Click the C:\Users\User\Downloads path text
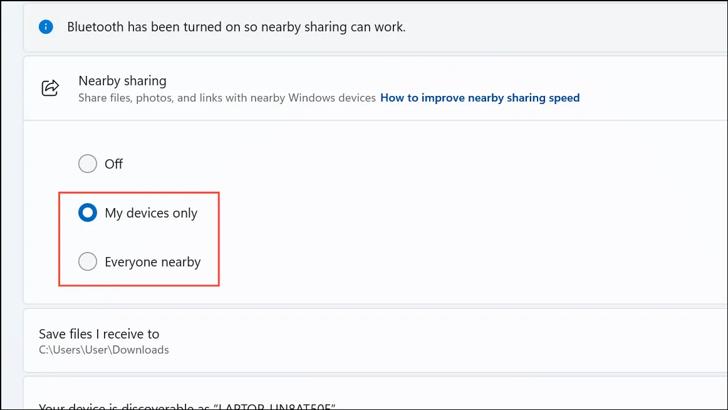 pyautogui.click(x=103, y=350)
